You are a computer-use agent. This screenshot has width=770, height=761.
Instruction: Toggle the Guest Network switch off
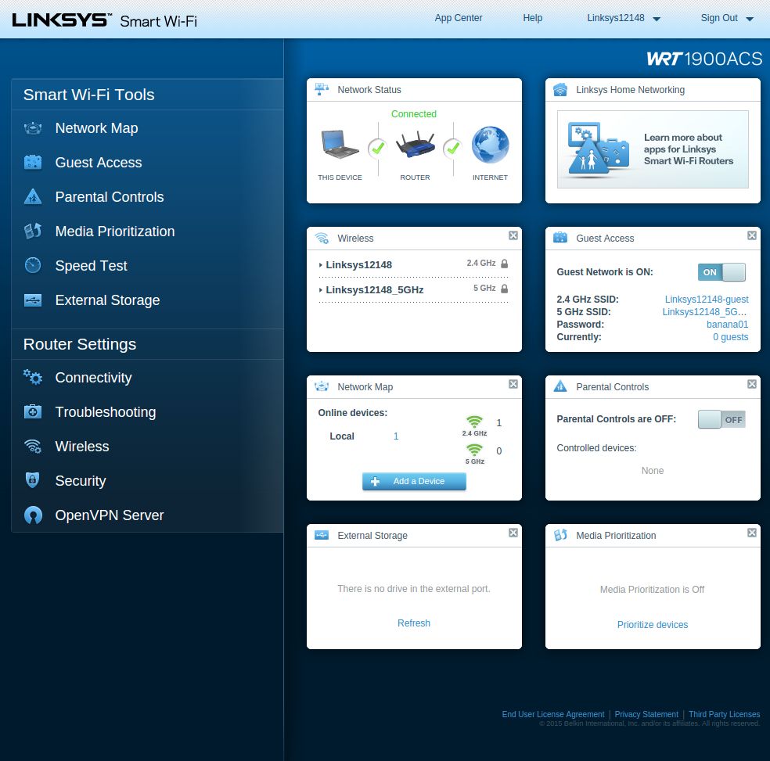[x=721, y=272]
